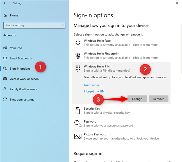182x162 pixels.
Task: Click the Windows Hello PIN keypad icon
Action: click(x=78, y=69)
